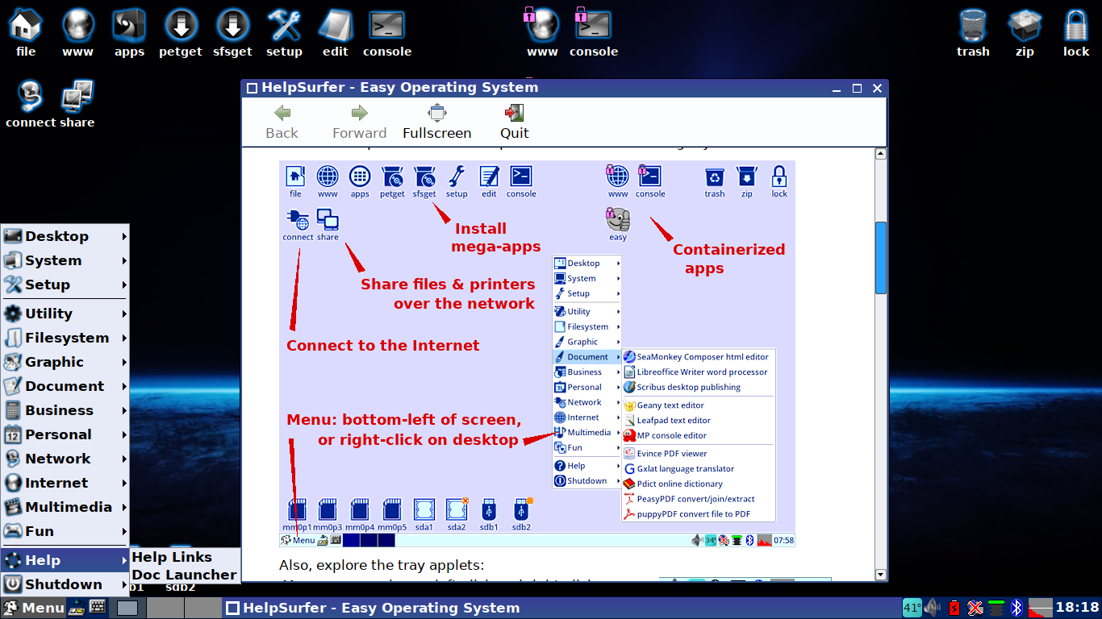
Task: Choose Help Links from the Help submenu
Action: click(185, 557)
